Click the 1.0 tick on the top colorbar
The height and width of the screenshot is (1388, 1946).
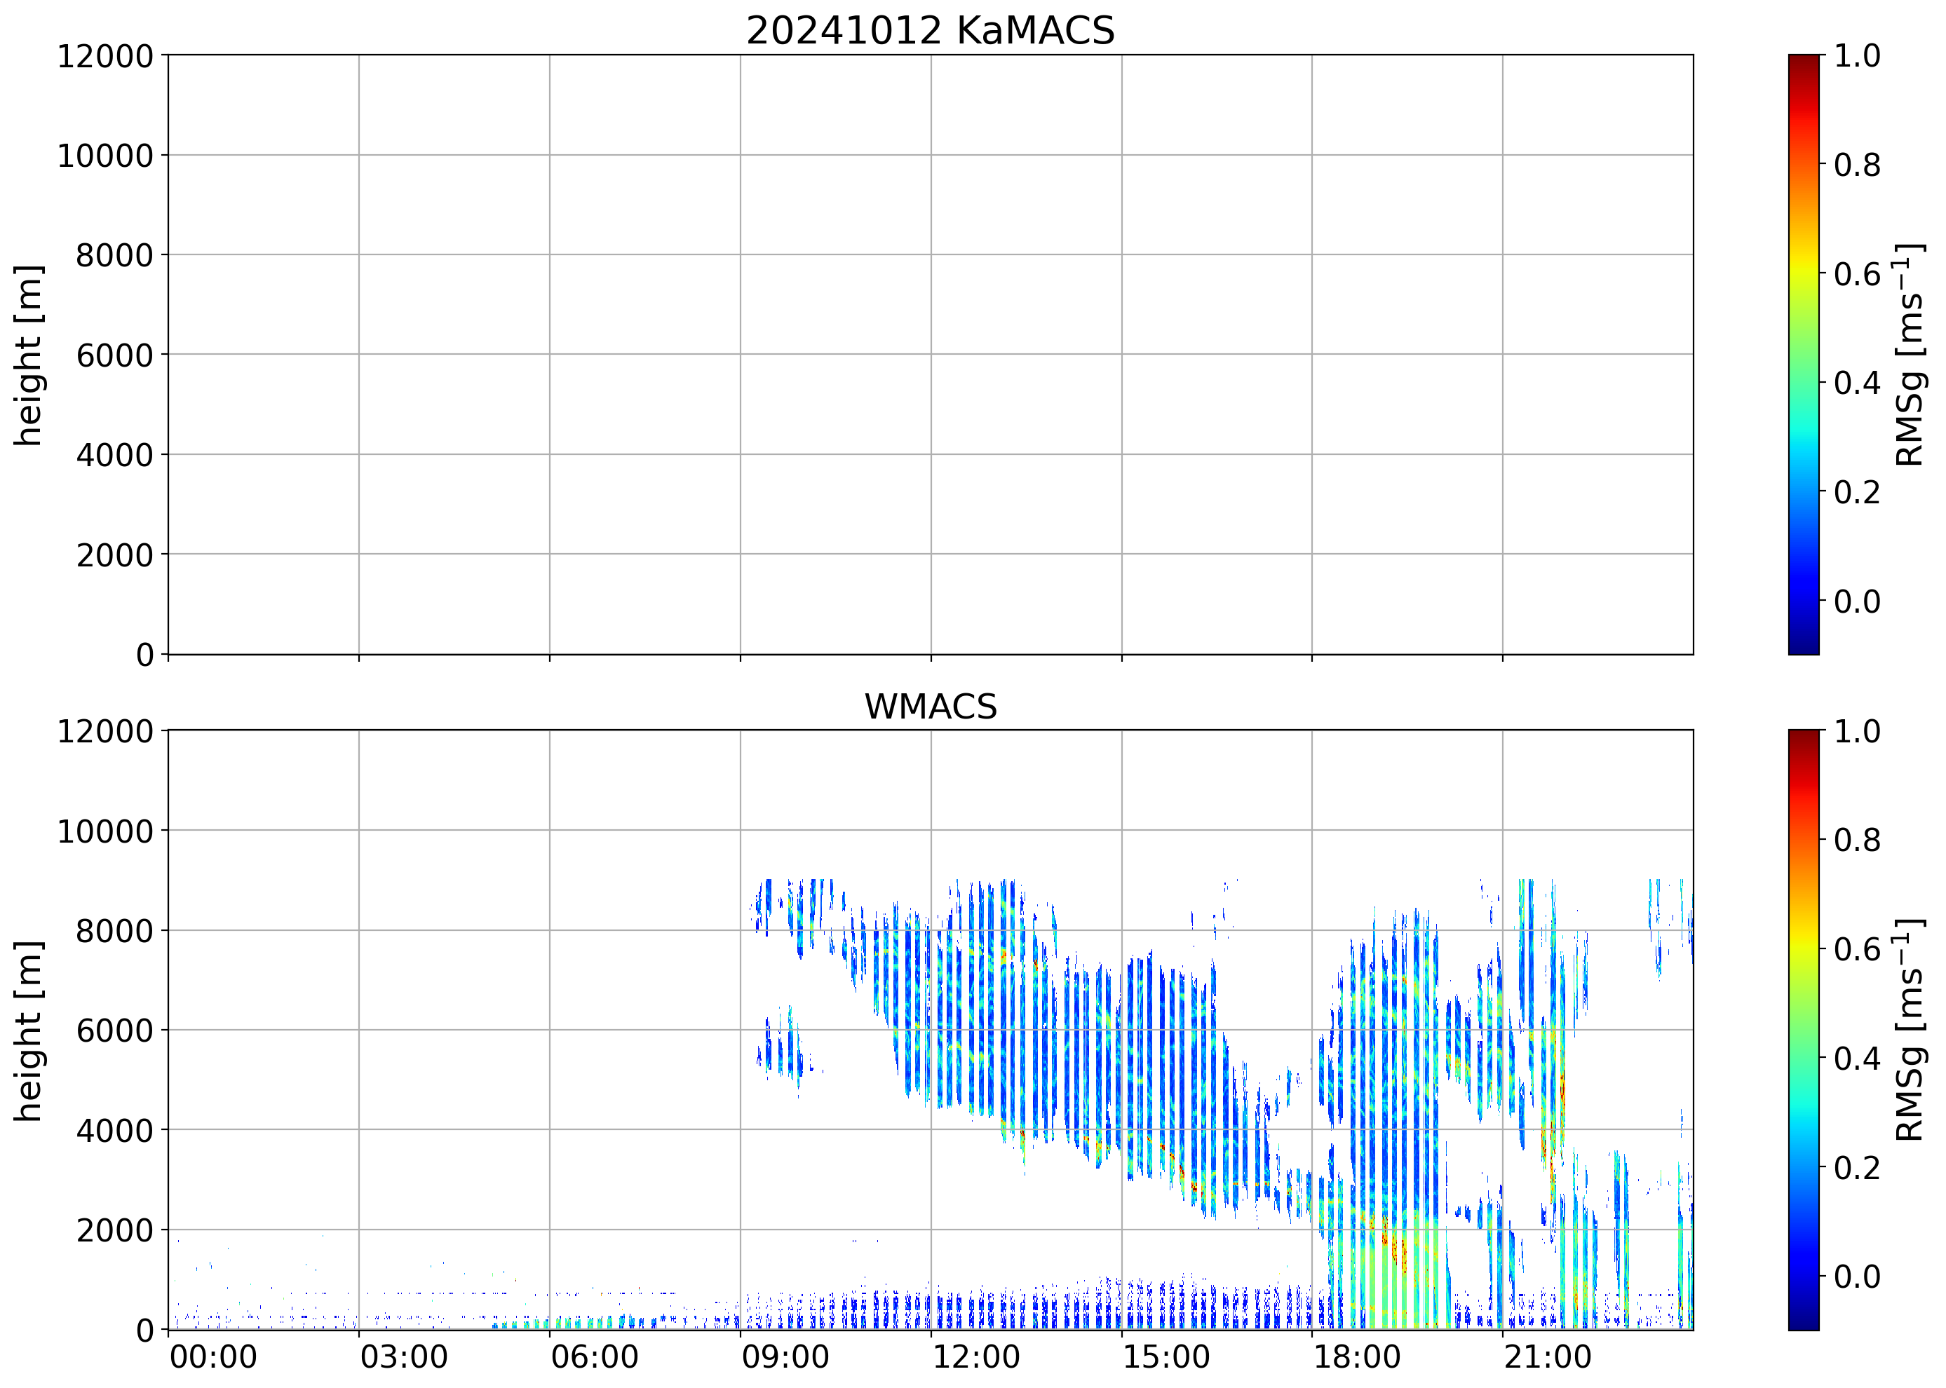1856,56
